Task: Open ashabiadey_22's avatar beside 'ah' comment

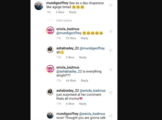Action: pyautogui.click(x=50, y=50)
